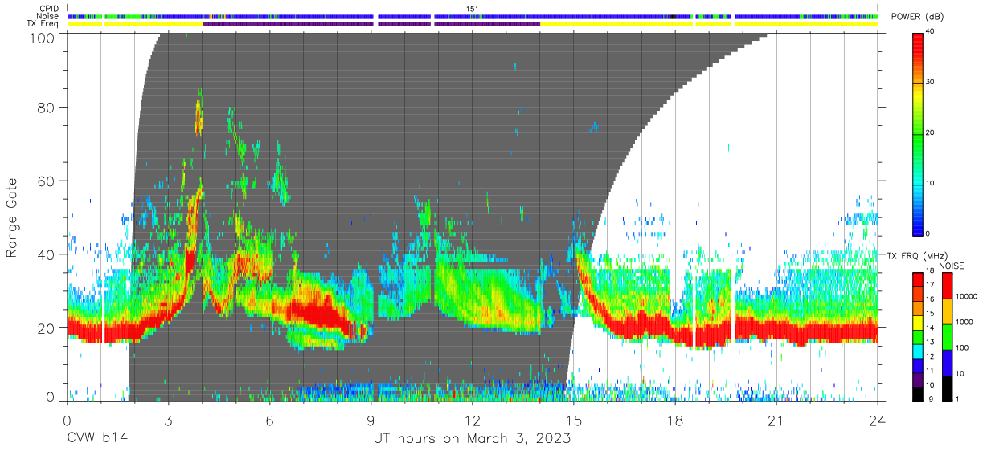
Task: Click the 'Range Gate' y-axis title
Action: [x=12, y=218]
